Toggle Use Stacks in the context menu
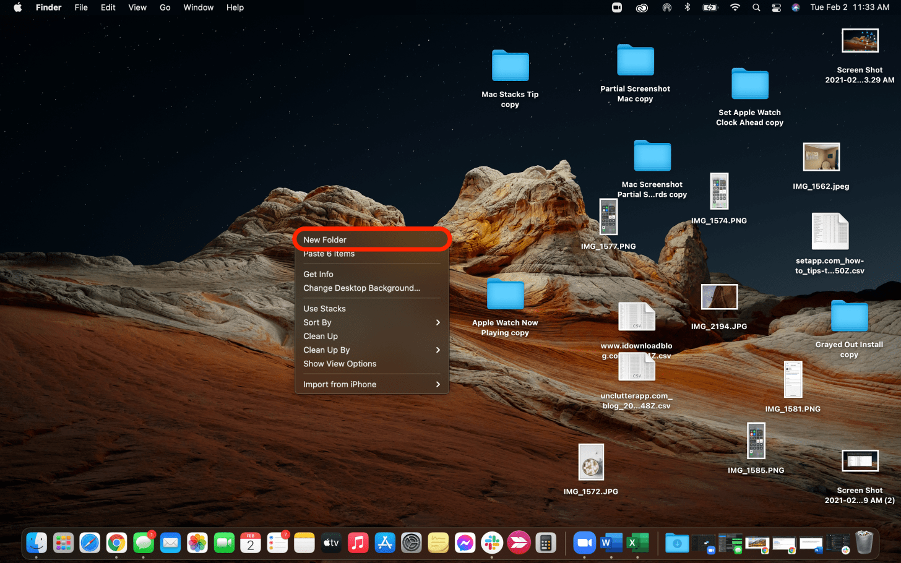This screenshot has width=901, height=563. point(324,309)
